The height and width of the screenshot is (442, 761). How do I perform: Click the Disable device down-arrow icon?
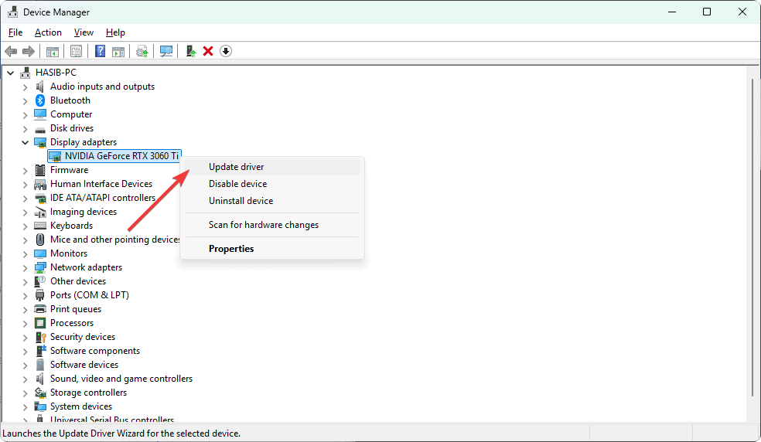pos(226,51)
